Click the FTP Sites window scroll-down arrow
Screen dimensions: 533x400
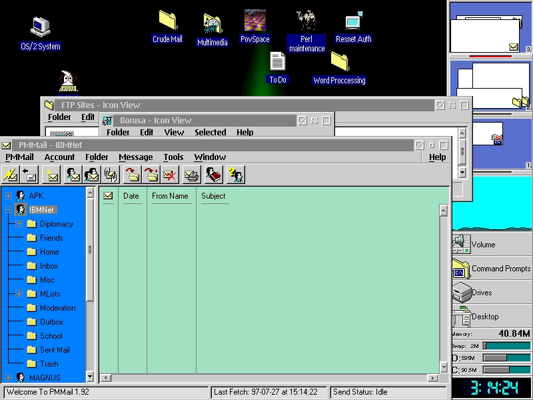click(x=462, y=172)
